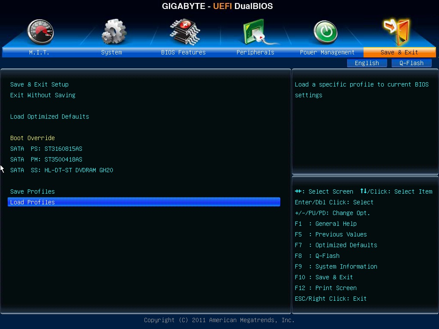The height and width of the screenshot is (329, 439).
Task: Click the 'F5 : Previous Values' line
Action: pos(331,234)
